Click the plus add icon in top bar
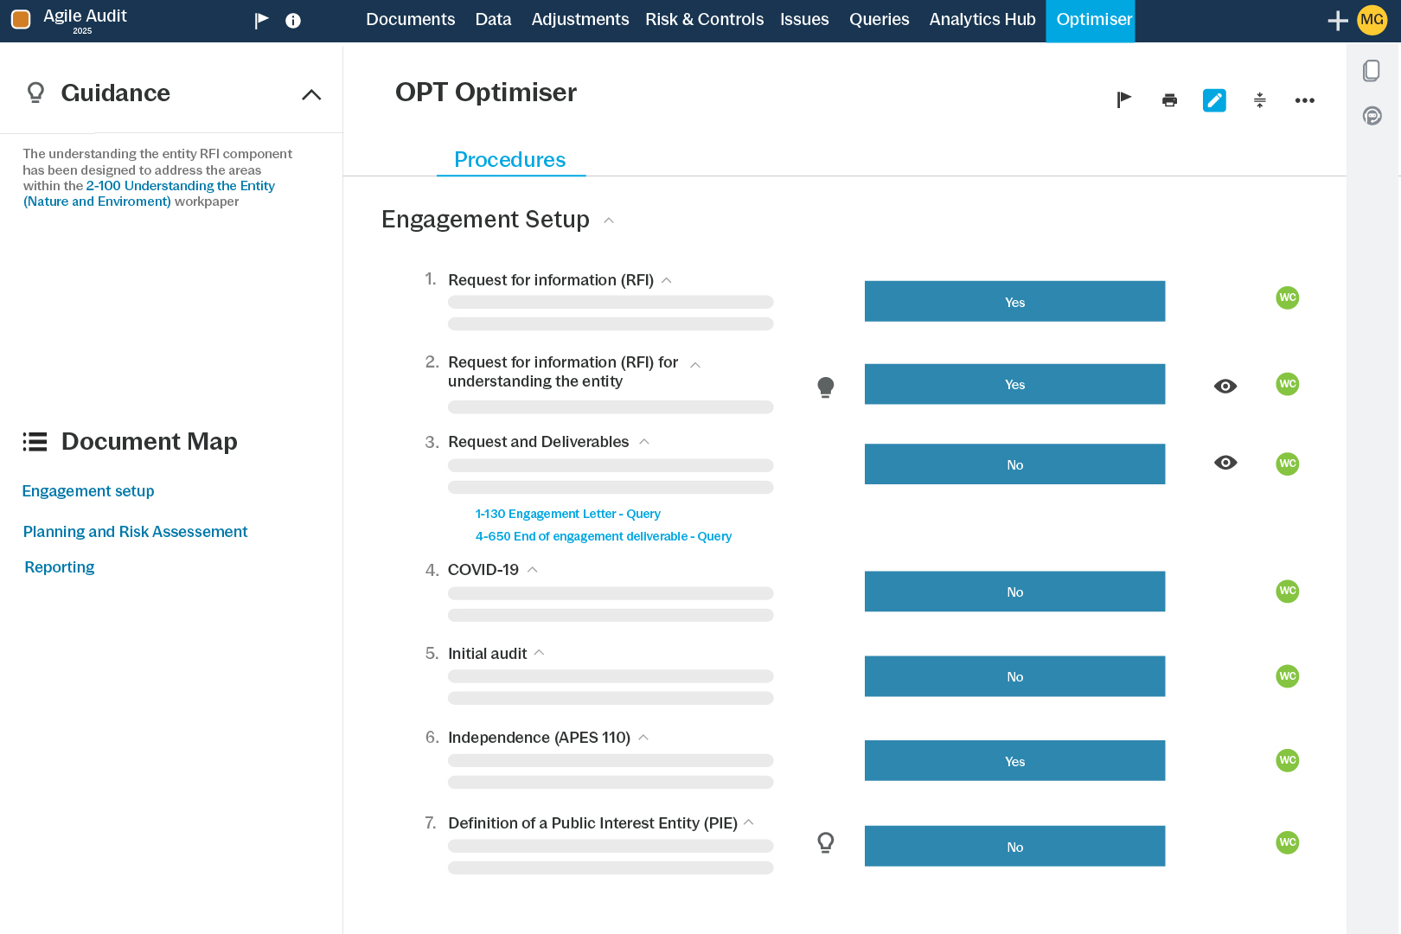The width and height of the screenshot is (1401, 934). (x=1338, y=20)
